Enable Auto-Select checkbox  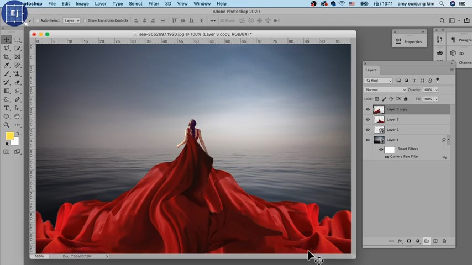point(38,20)
